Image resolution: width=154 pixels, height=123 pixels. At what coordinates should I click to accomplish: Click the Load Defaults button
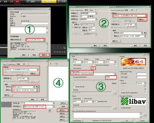(x=77, y=121)
